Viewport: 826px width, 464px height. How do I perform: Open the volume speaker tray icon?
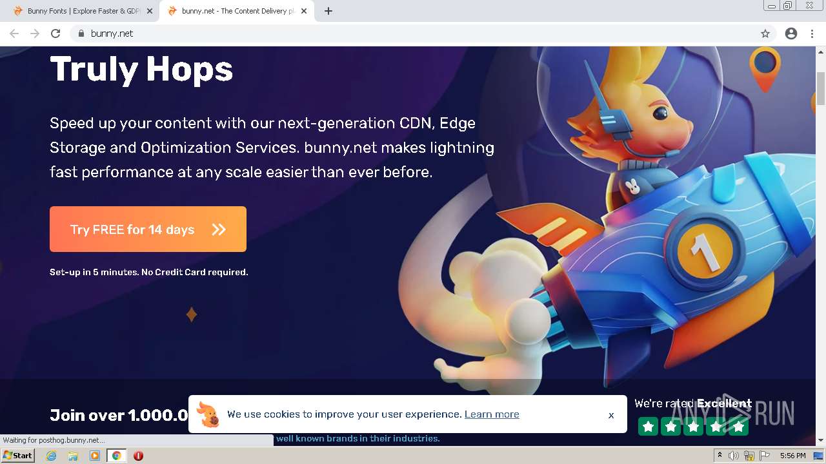[x=734, y=456]
